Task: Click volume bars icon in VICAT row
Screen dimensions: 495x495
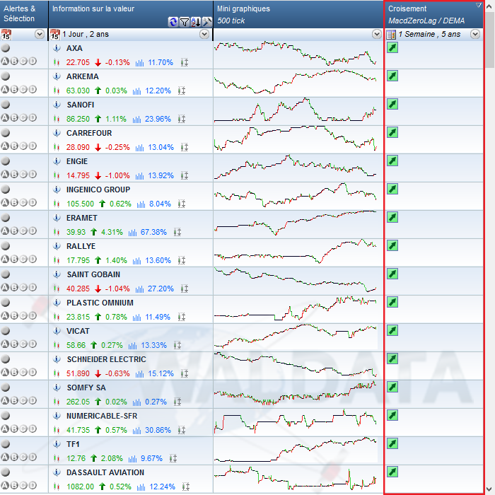Action: (133, 345)
